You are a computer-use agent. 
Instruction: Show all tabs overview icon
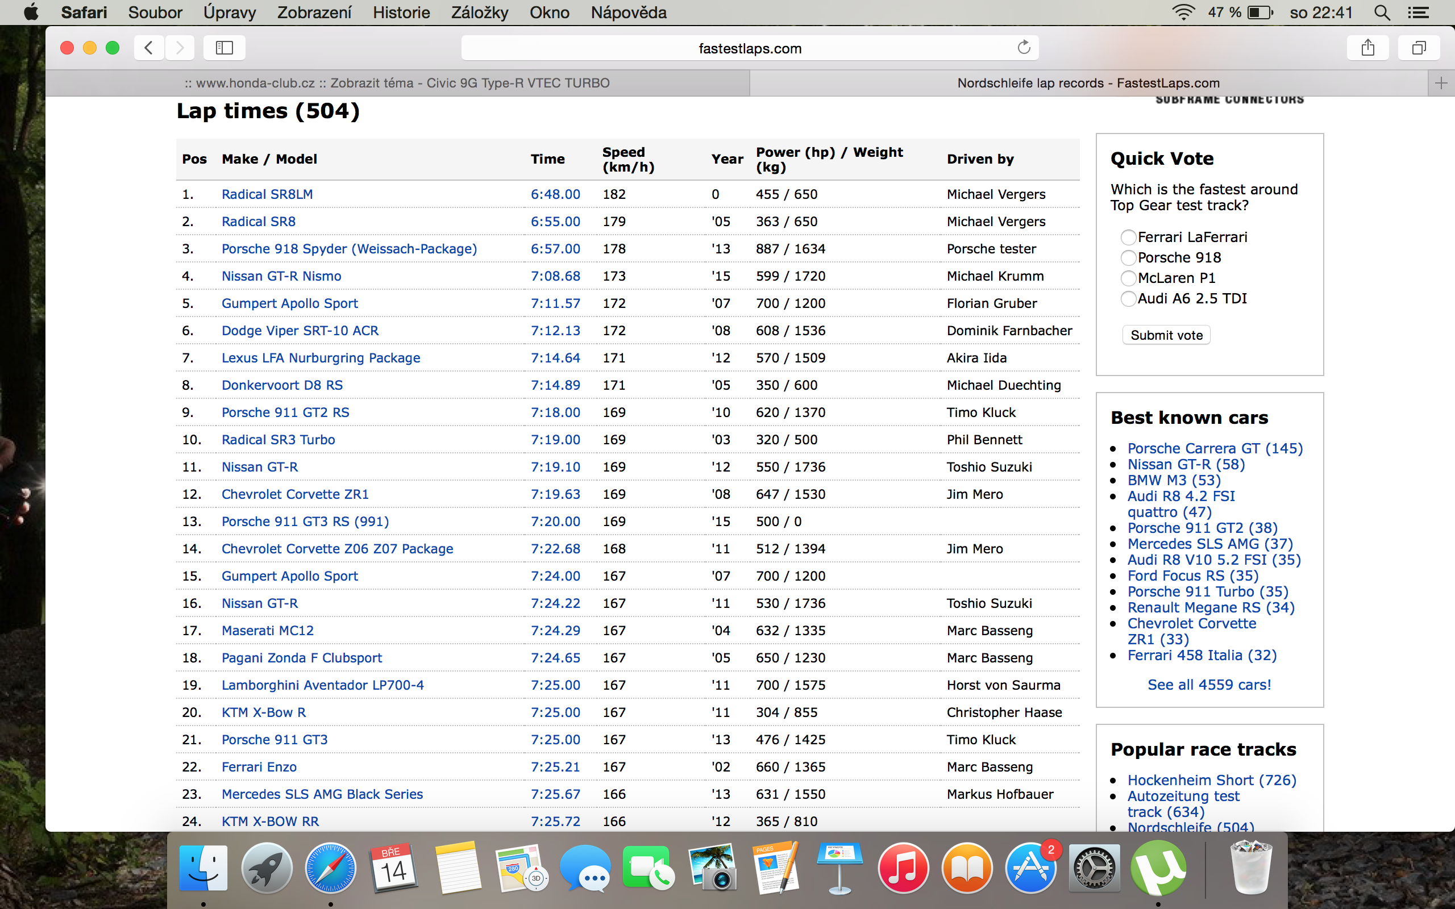click(x=1418, y=48)
